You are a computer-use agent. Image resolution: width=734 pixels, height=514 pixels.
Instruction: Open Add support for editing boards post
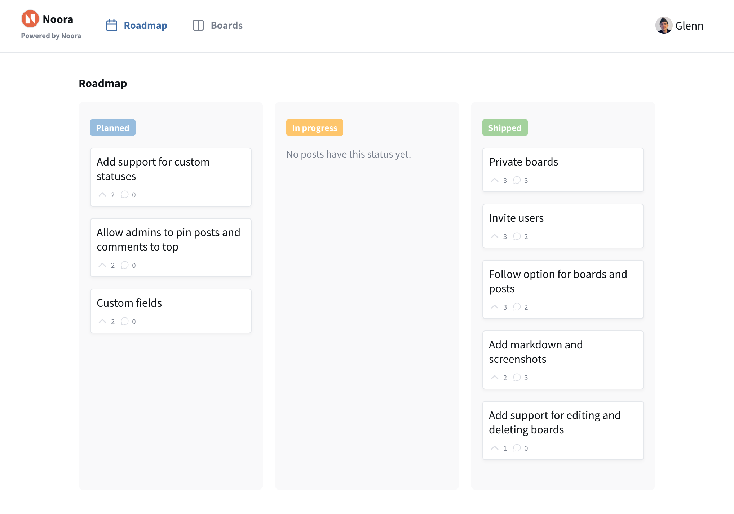coord(554,423)
